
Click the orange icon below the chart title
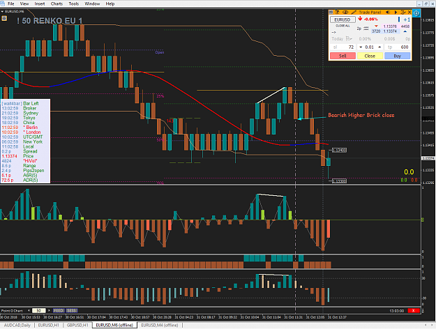tap(4, 19)
